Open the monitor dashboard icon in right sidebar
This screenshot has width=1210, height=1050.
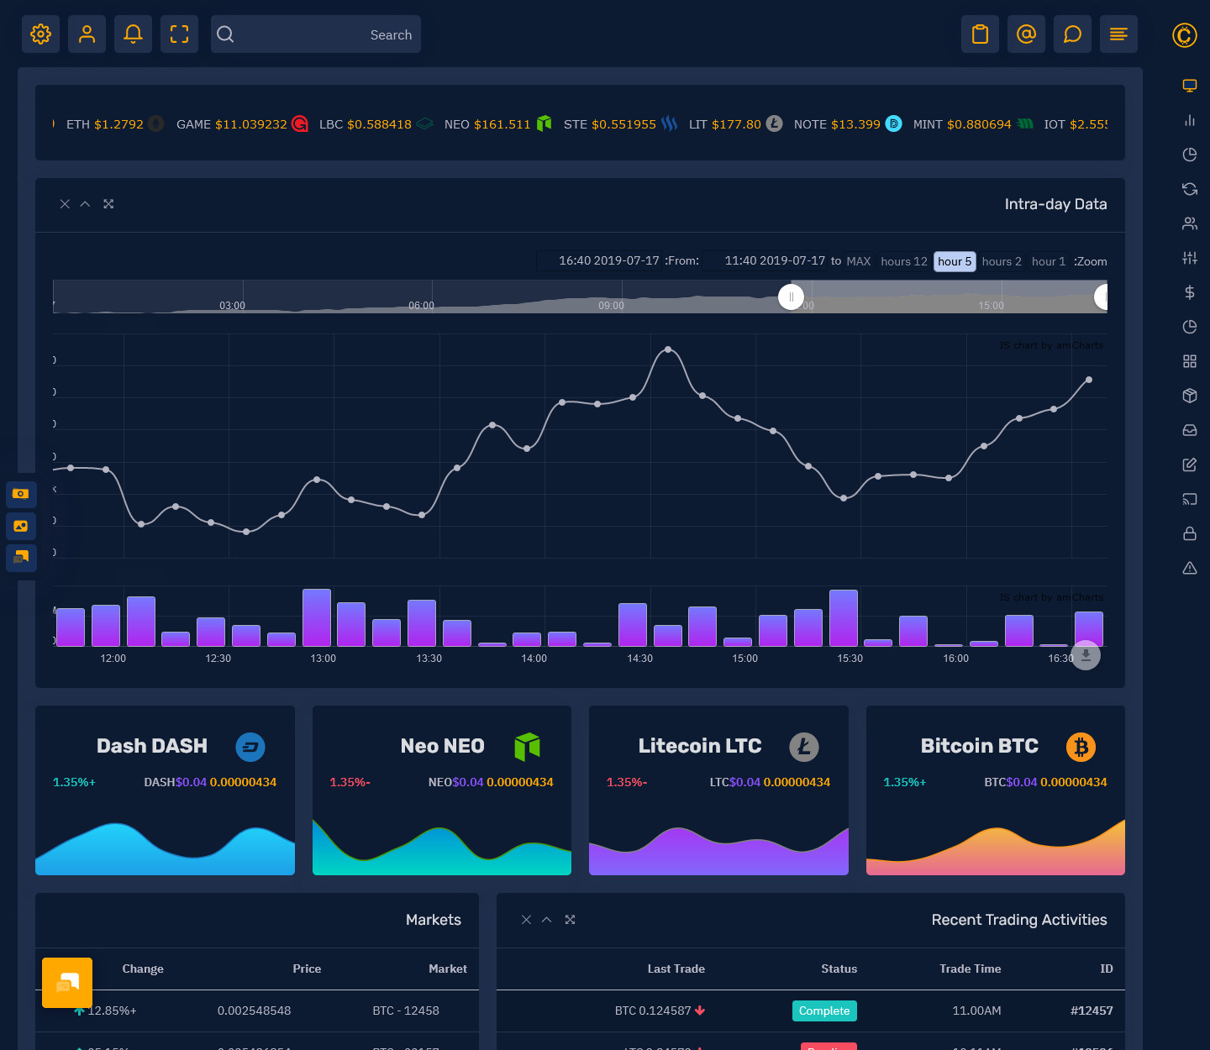(x=1190, y=86)
